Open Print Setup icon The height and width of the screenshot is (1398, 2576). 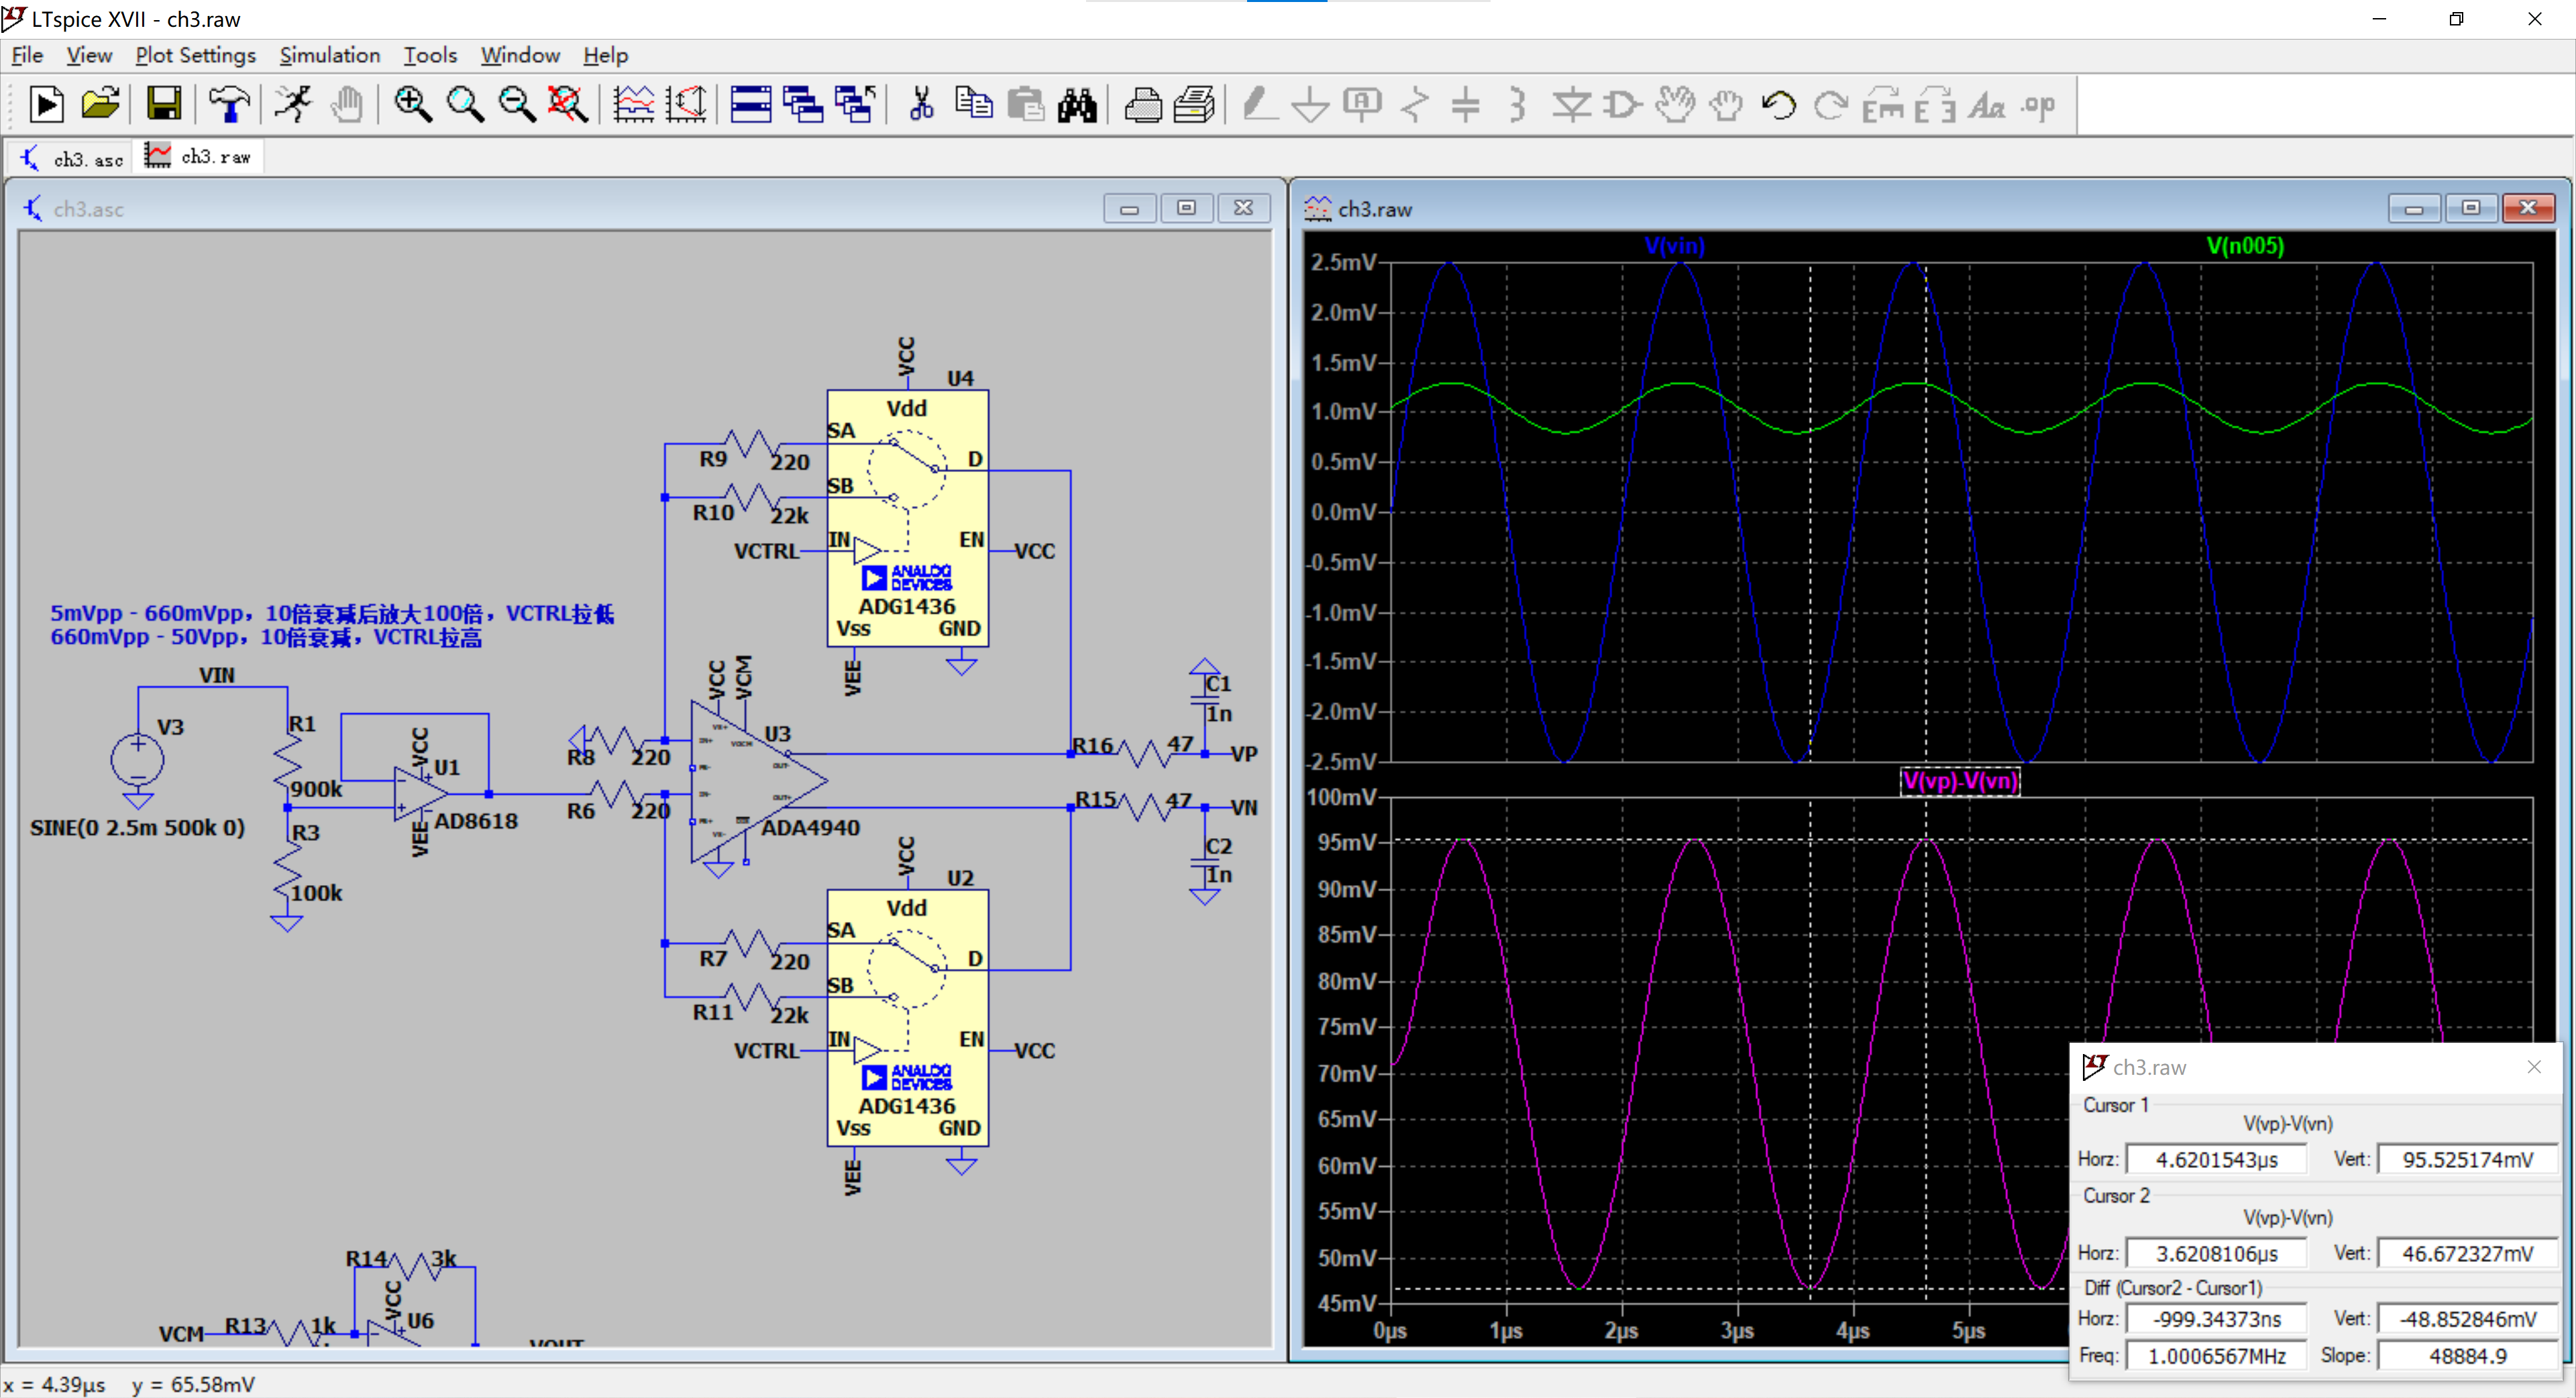1194,104
